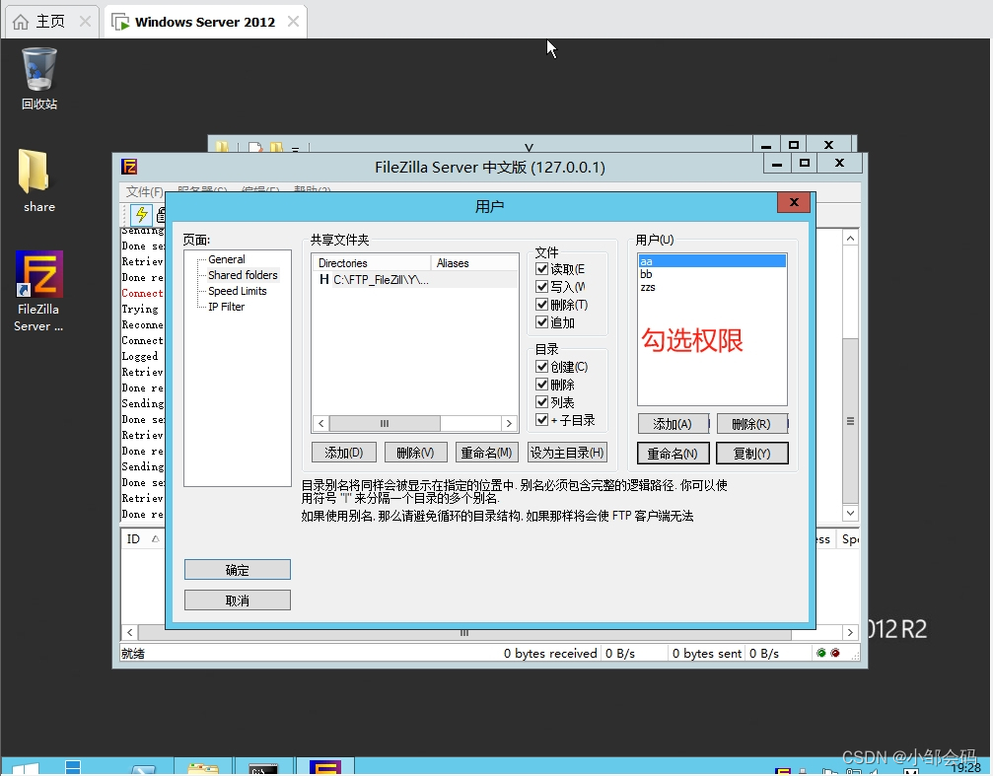Close the 主页 tab
This screenshot has width=993, height=776.
(x=85, y=22)
